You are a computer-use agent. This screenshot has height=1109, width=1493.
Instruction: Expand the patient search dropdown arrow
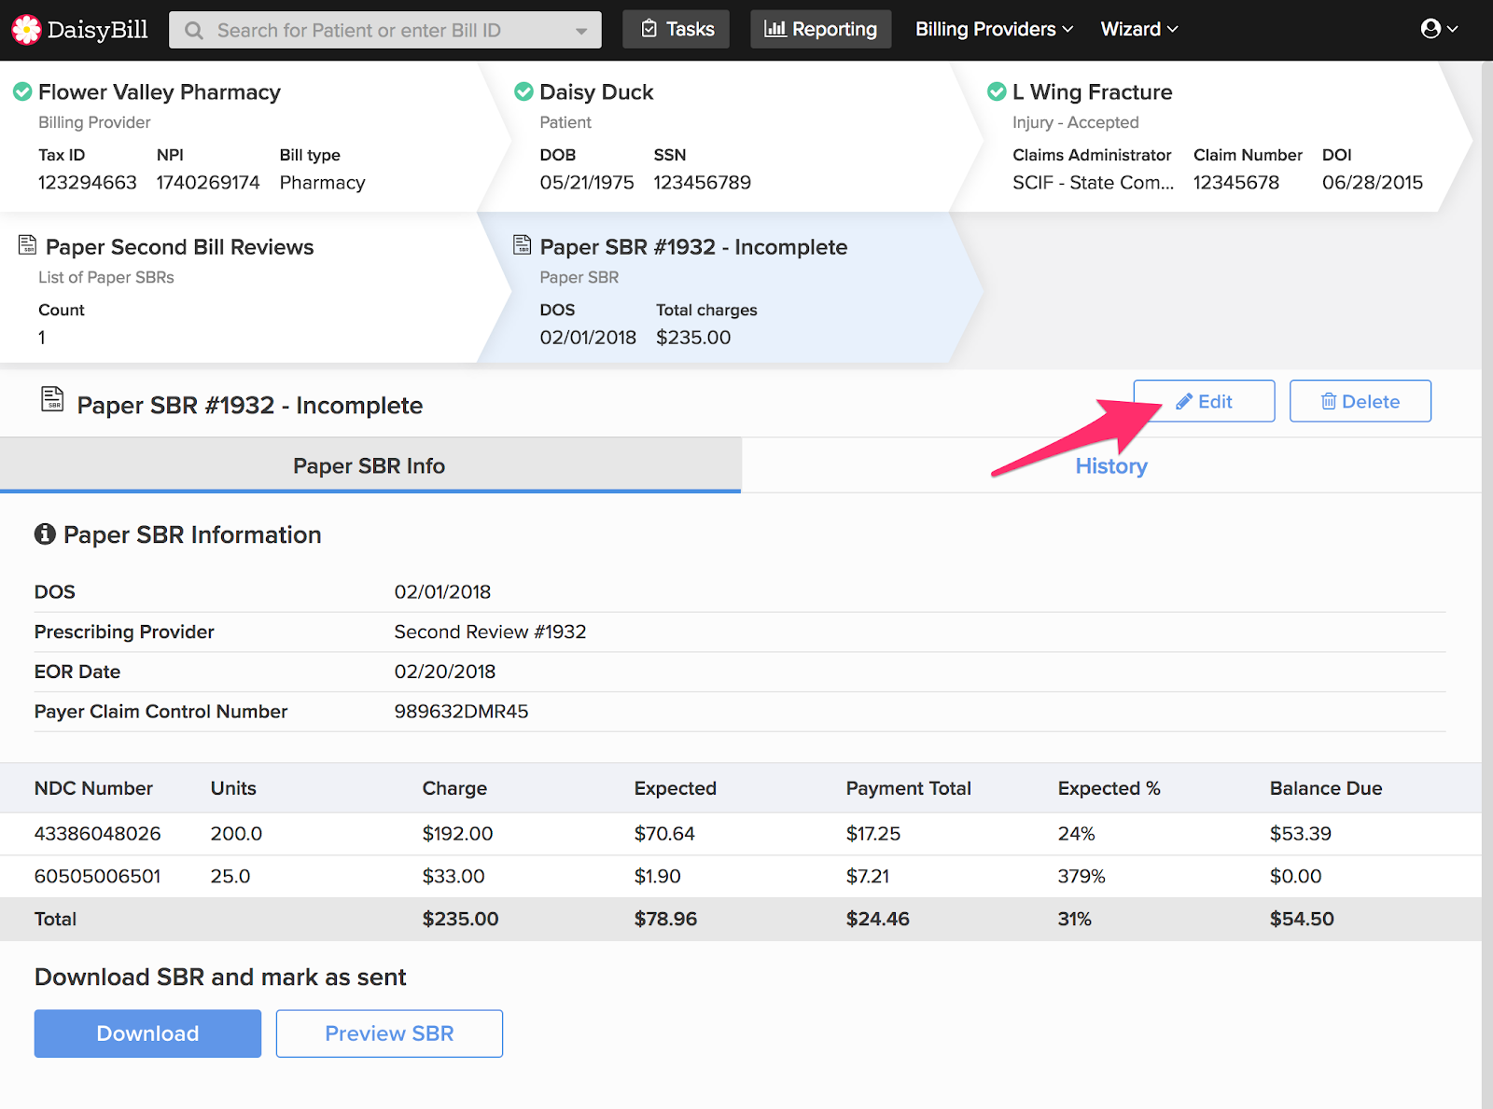coord(581,31)
